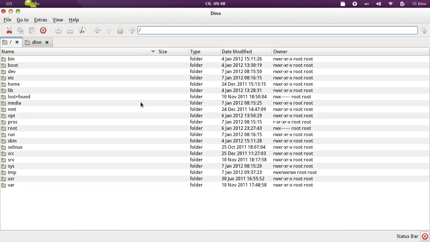Click the owner text "rwxrwxrwx root root"
Screen dimensions: 430x242
[x=295, y=172]
